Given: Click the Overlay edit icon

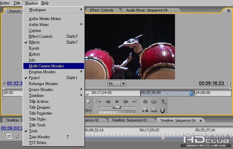Looking at the screenshot, I should (x=154, y=110).
